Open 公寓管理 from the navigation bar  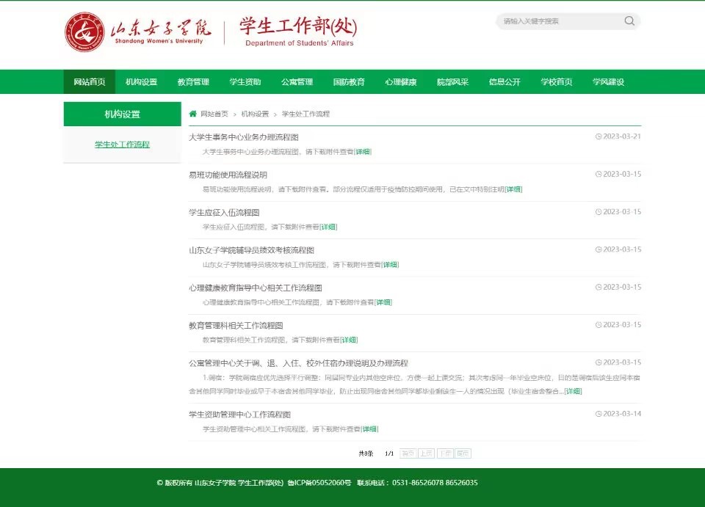(297, 82)
